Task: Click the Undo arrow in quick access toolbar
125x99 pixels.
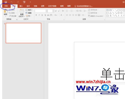Action: coord(11,2)
